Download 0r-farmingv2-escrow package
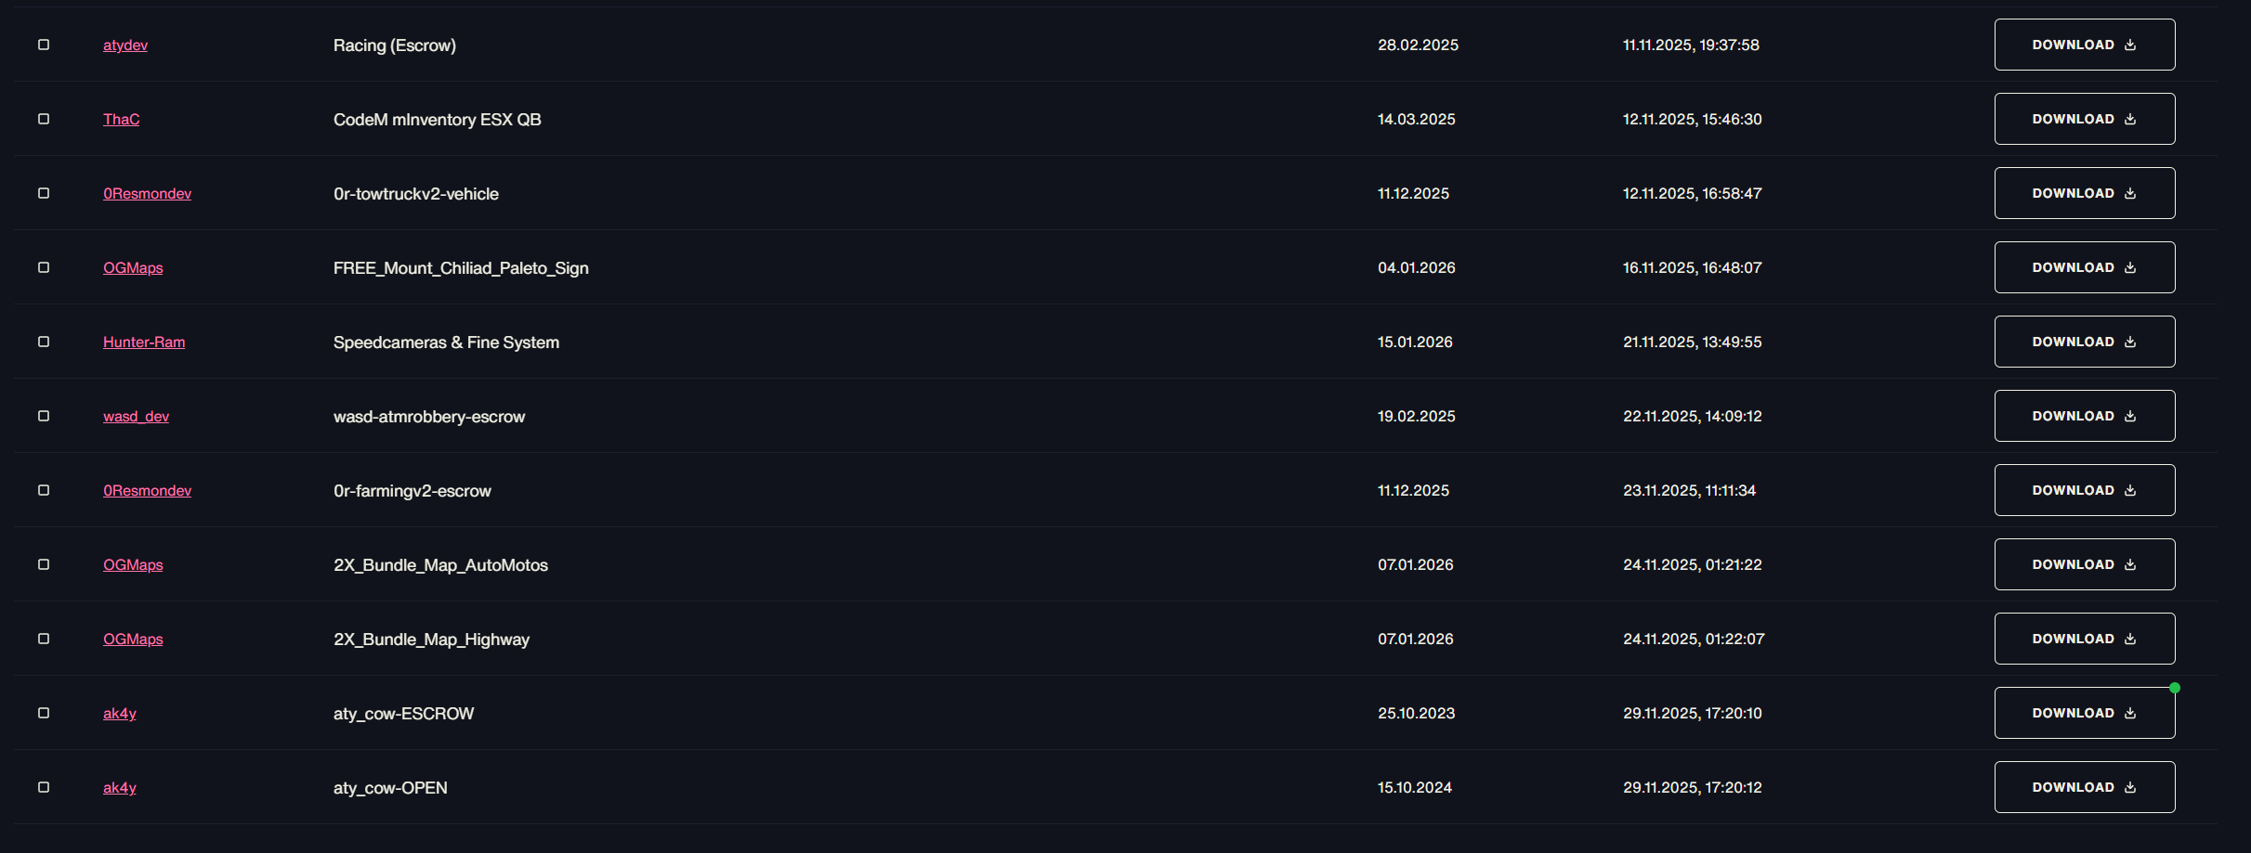 tap(2085, 490)
